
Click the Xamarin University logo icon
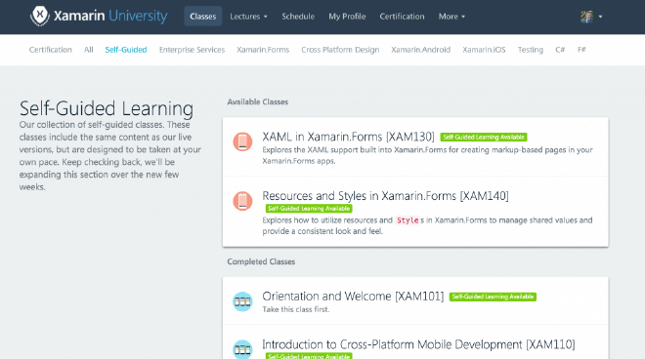40,16
